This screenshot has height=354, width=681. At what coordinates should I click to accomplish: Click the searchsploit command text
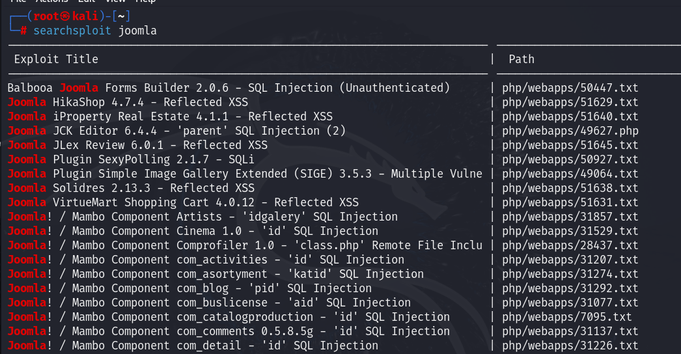(x=73, y=31)
